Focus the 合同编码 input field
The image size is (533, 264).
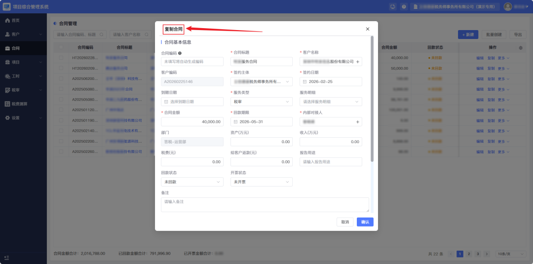click(x=192, y=62)
